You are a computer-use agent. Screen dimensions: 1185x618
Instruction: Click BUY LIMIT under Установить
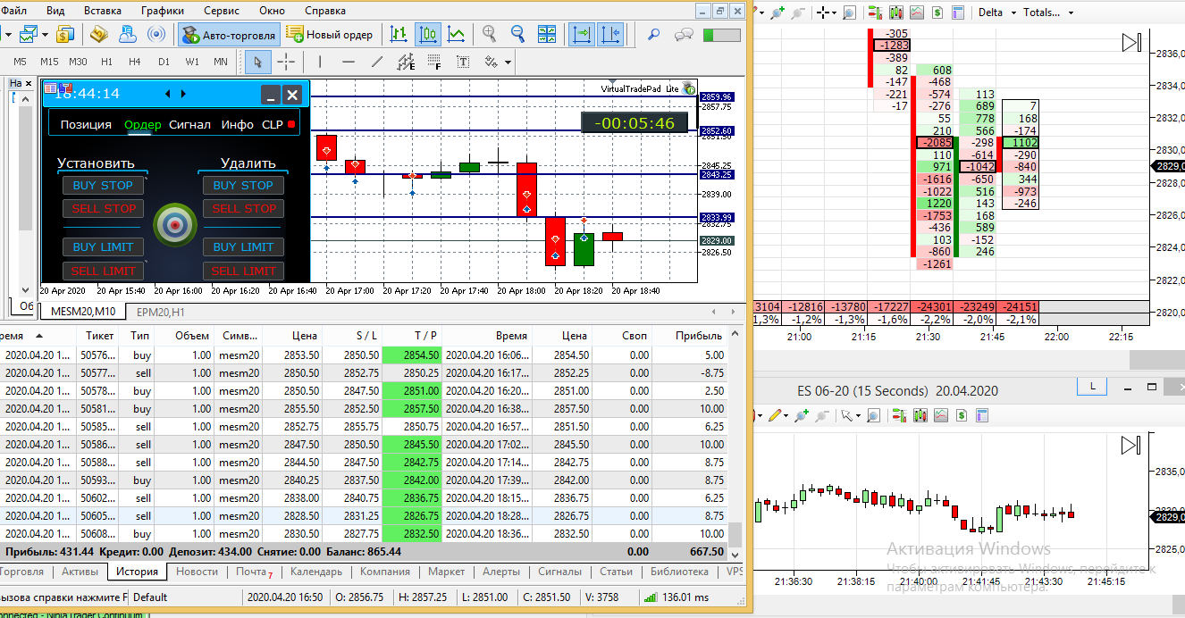click(x=103, y=246)
